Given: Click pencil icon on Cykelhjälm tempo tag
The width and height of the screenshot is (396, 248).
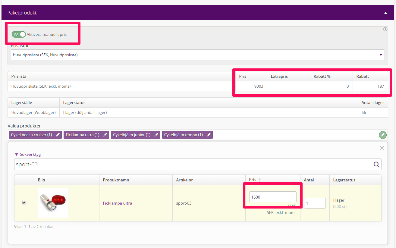Looking at the screenshot, I should pos(209,135).
